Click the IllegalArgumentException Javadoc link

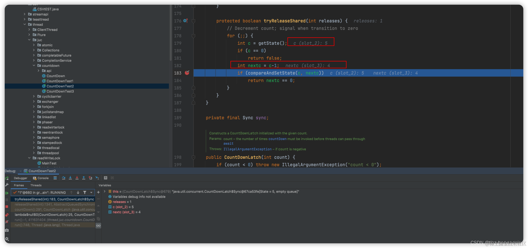click(247, 149)
